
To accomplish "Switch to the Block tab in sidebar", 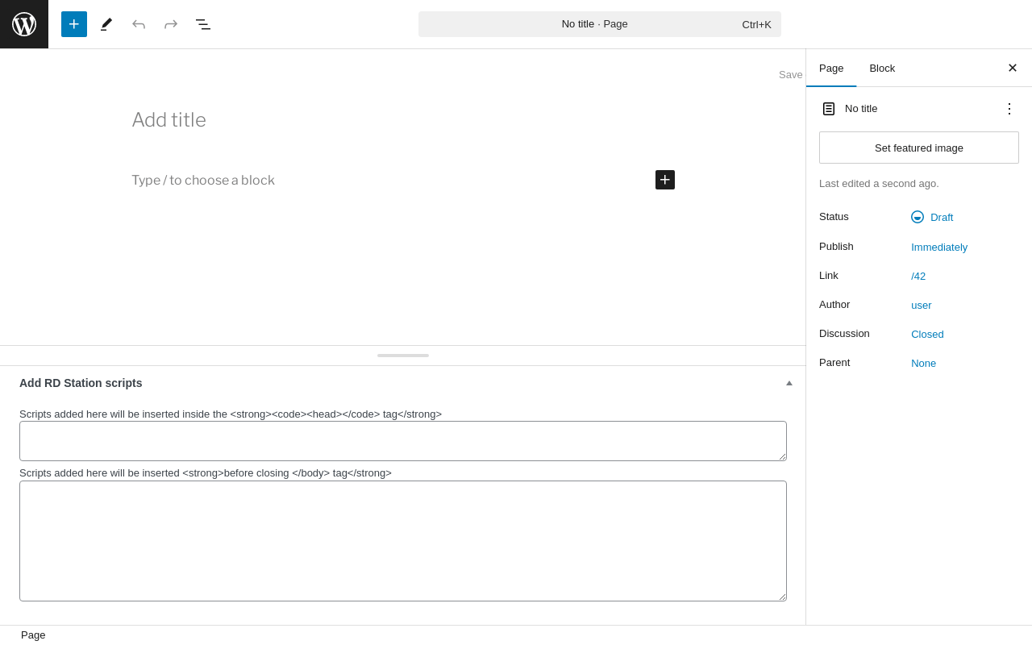I will pyautogui.click(x=882, y=69).
